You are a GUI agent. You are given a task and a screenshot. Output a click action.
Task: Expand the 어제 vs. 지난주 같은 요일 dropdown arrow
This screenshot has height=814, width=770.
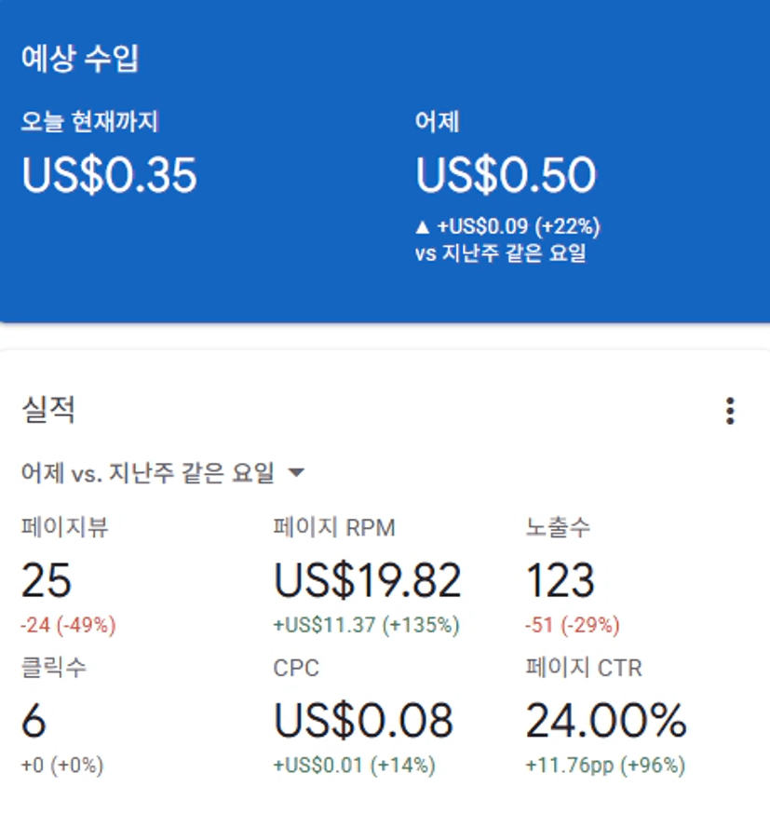296,473
